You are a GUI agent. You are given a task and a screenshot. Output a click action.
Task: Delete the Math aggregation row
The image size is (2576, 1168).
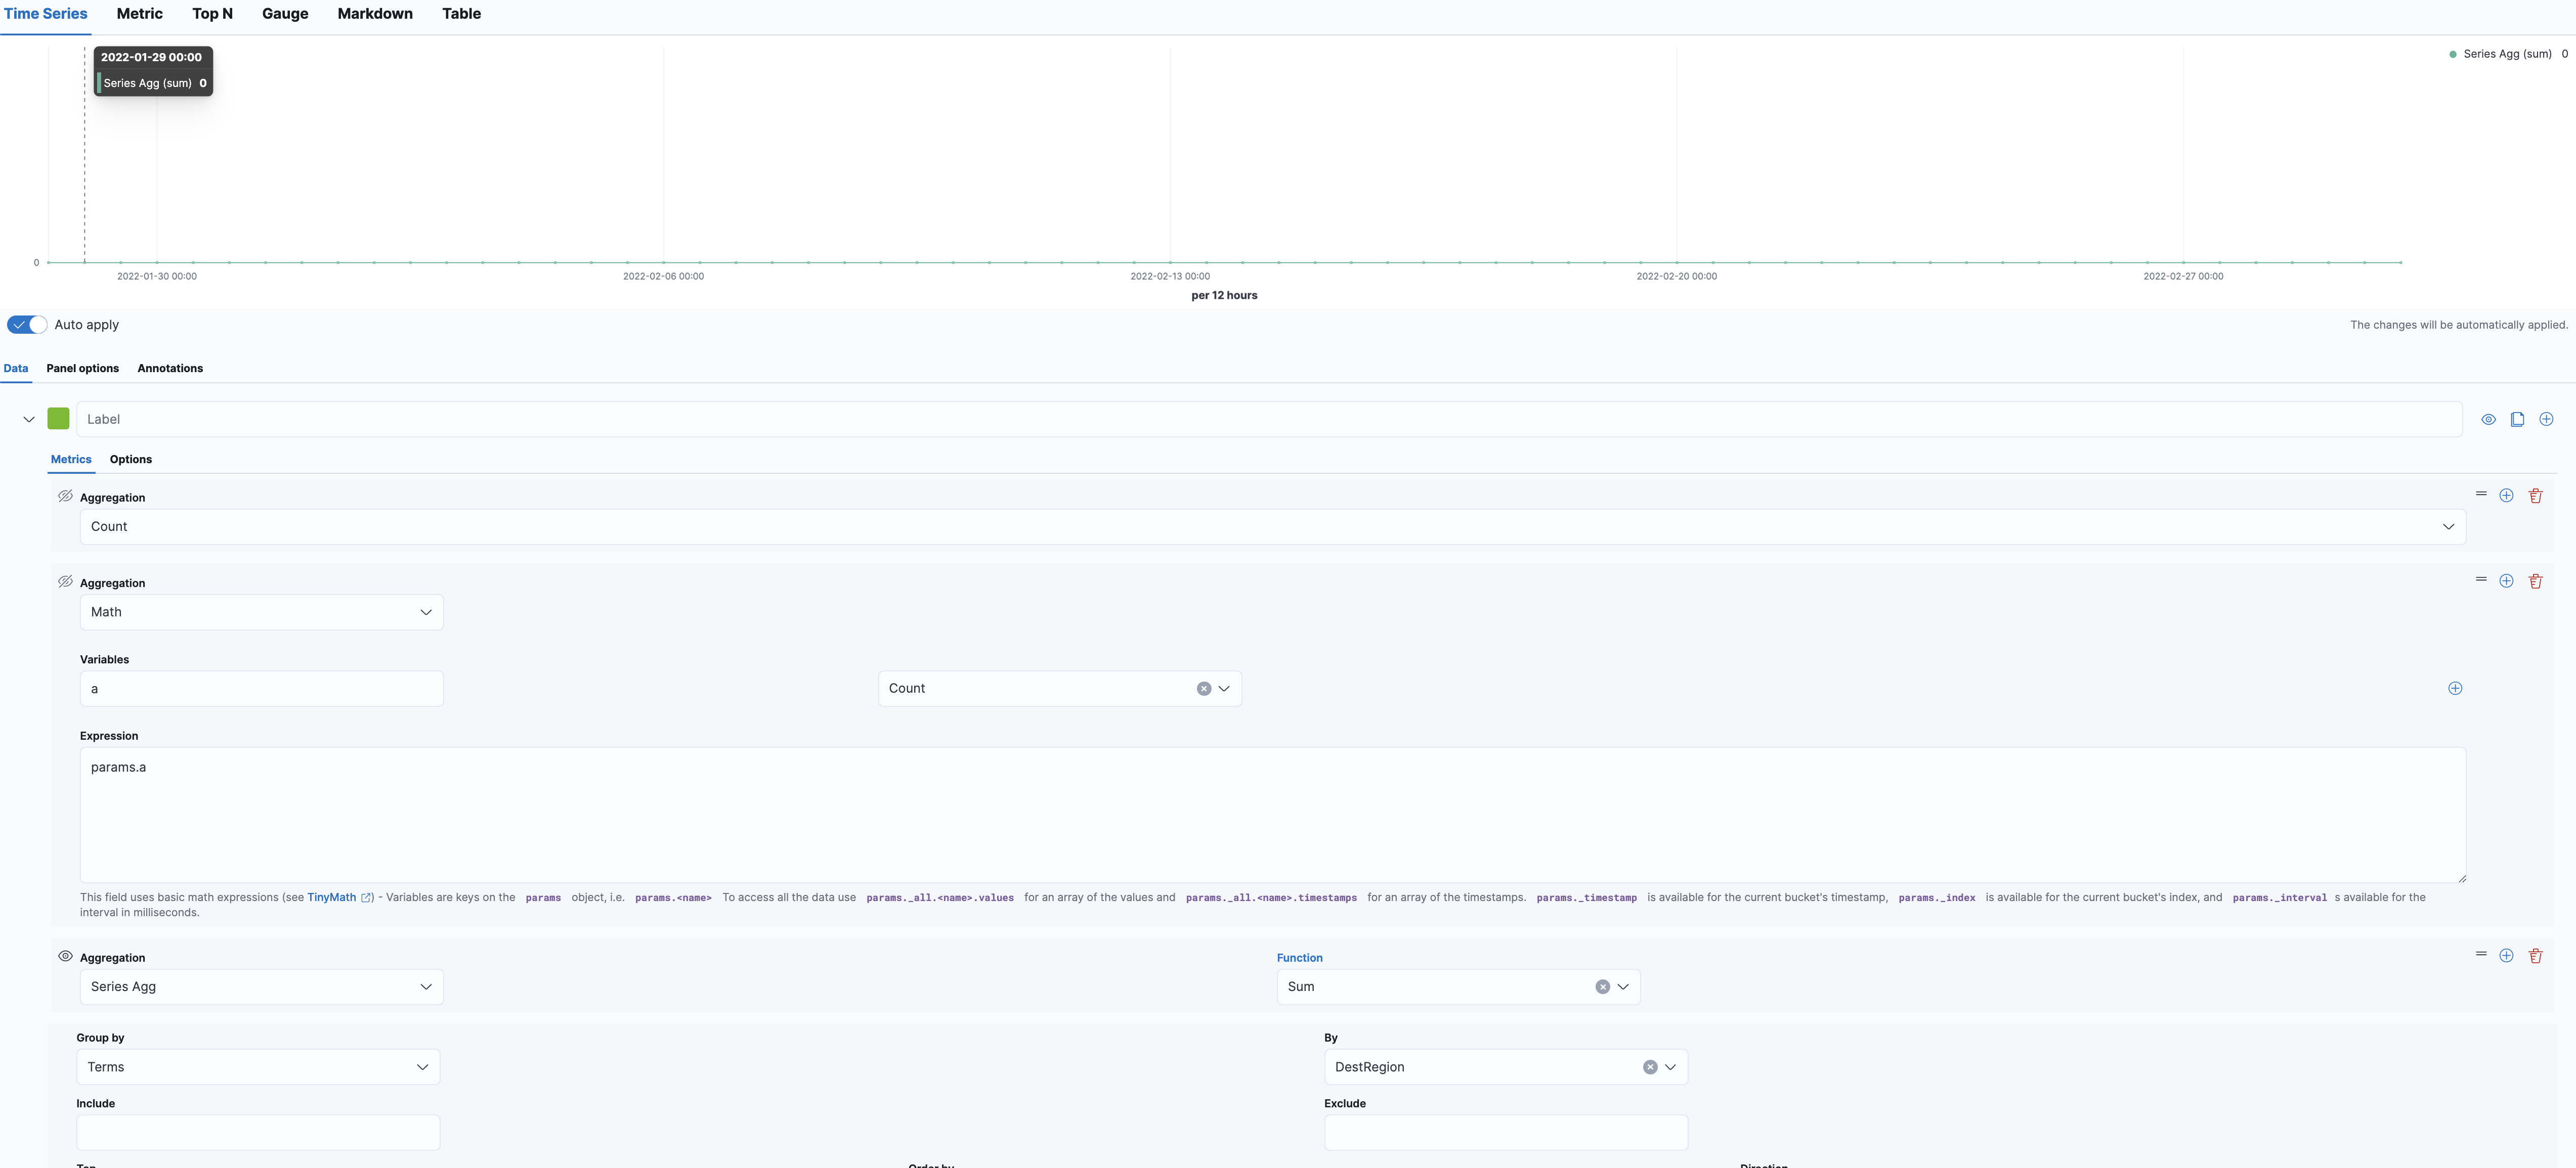(x=2536, y=580)
